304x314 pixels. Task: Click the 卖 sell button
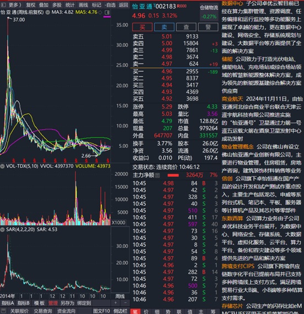tap(164, 27)
